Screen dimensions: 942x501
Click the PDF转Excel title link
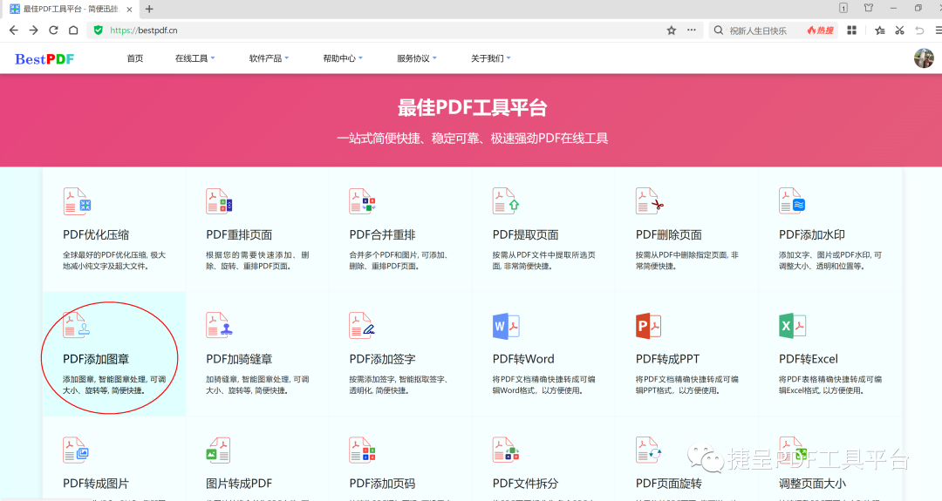(x=808, y=359)
